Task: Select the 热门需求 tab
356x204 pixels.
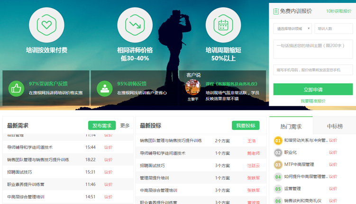Action: pos(291,126)
